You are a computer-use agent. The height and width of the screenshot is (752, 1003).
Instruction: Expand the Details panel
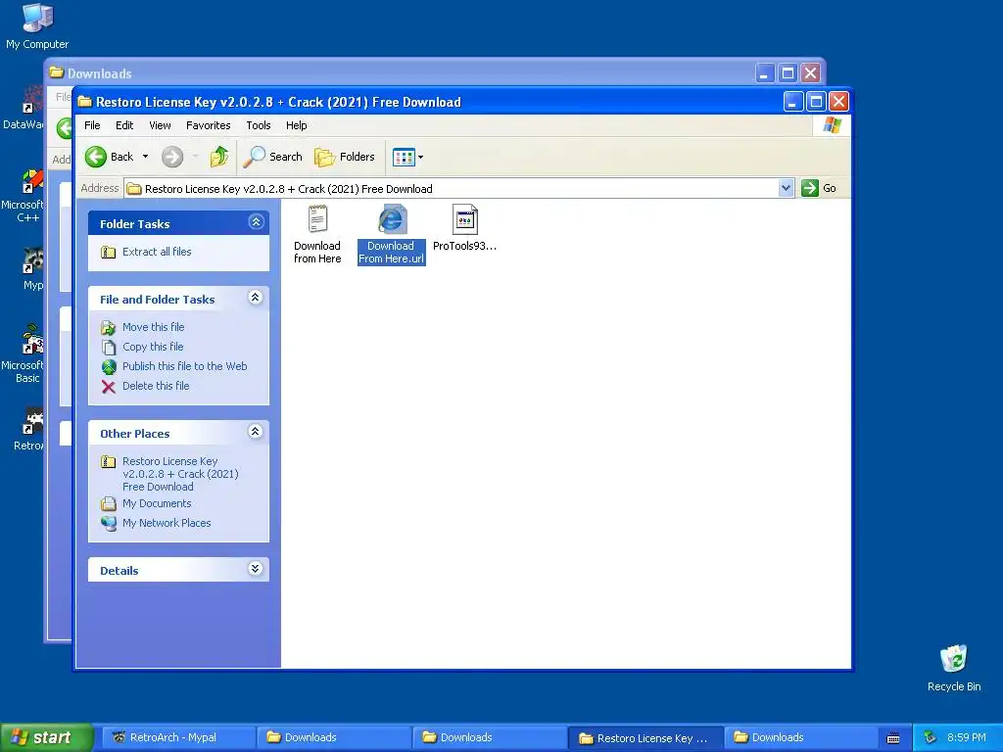pos(256,569)
